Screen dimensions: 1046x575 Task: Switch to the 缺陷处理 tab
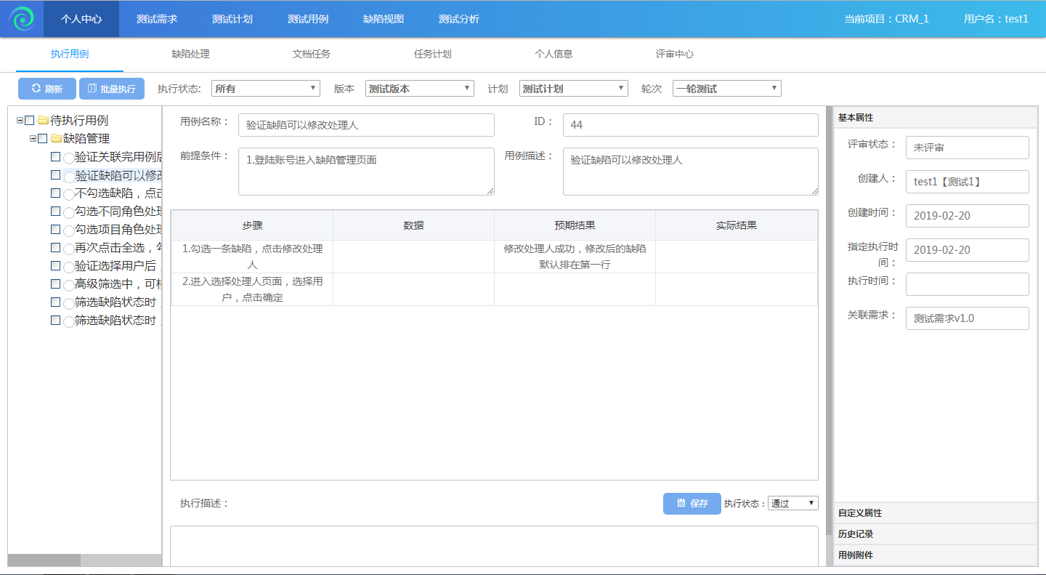[190, 54]
